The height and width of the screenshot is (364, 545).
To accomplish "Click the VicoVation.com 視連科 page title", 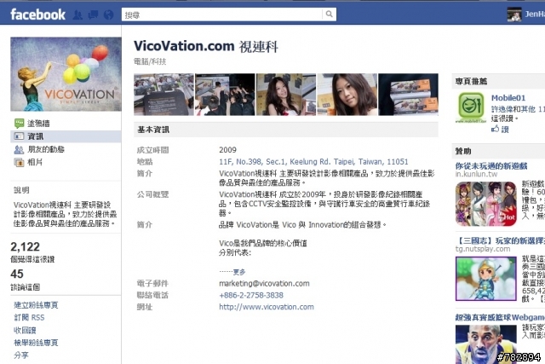I will (x=206, y=46).
